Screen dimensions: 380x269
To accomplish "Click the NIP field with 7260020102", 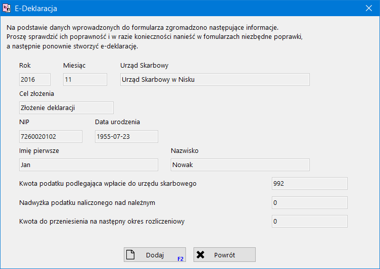I will [51, 136].
